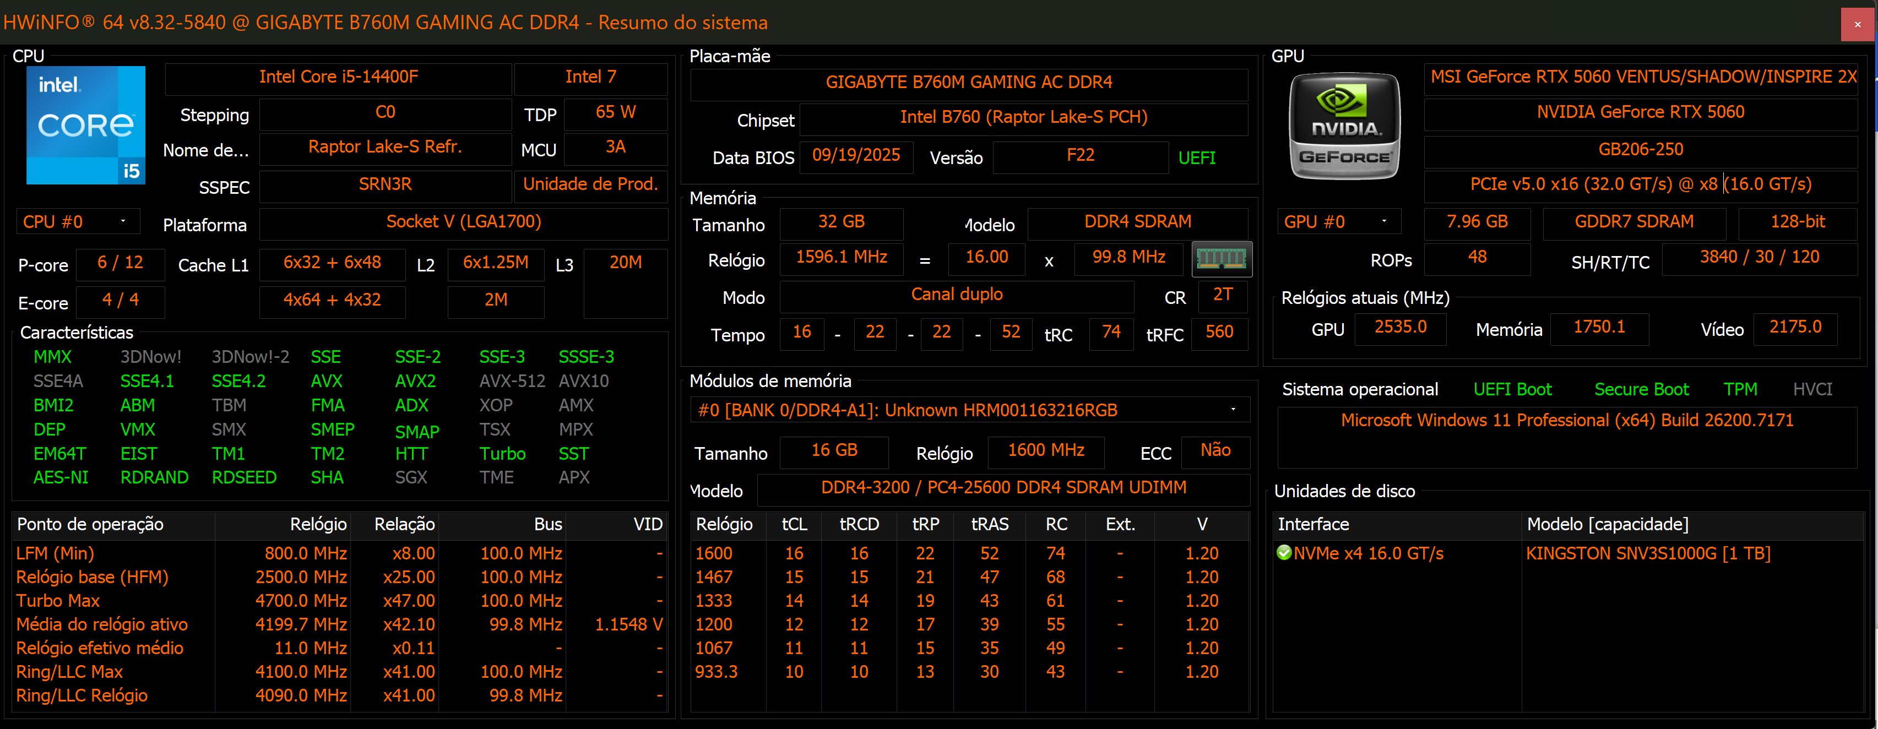The image size is (1878, 729).
Task: Click the Secure Boot indicator
Action: [1641, 389]
